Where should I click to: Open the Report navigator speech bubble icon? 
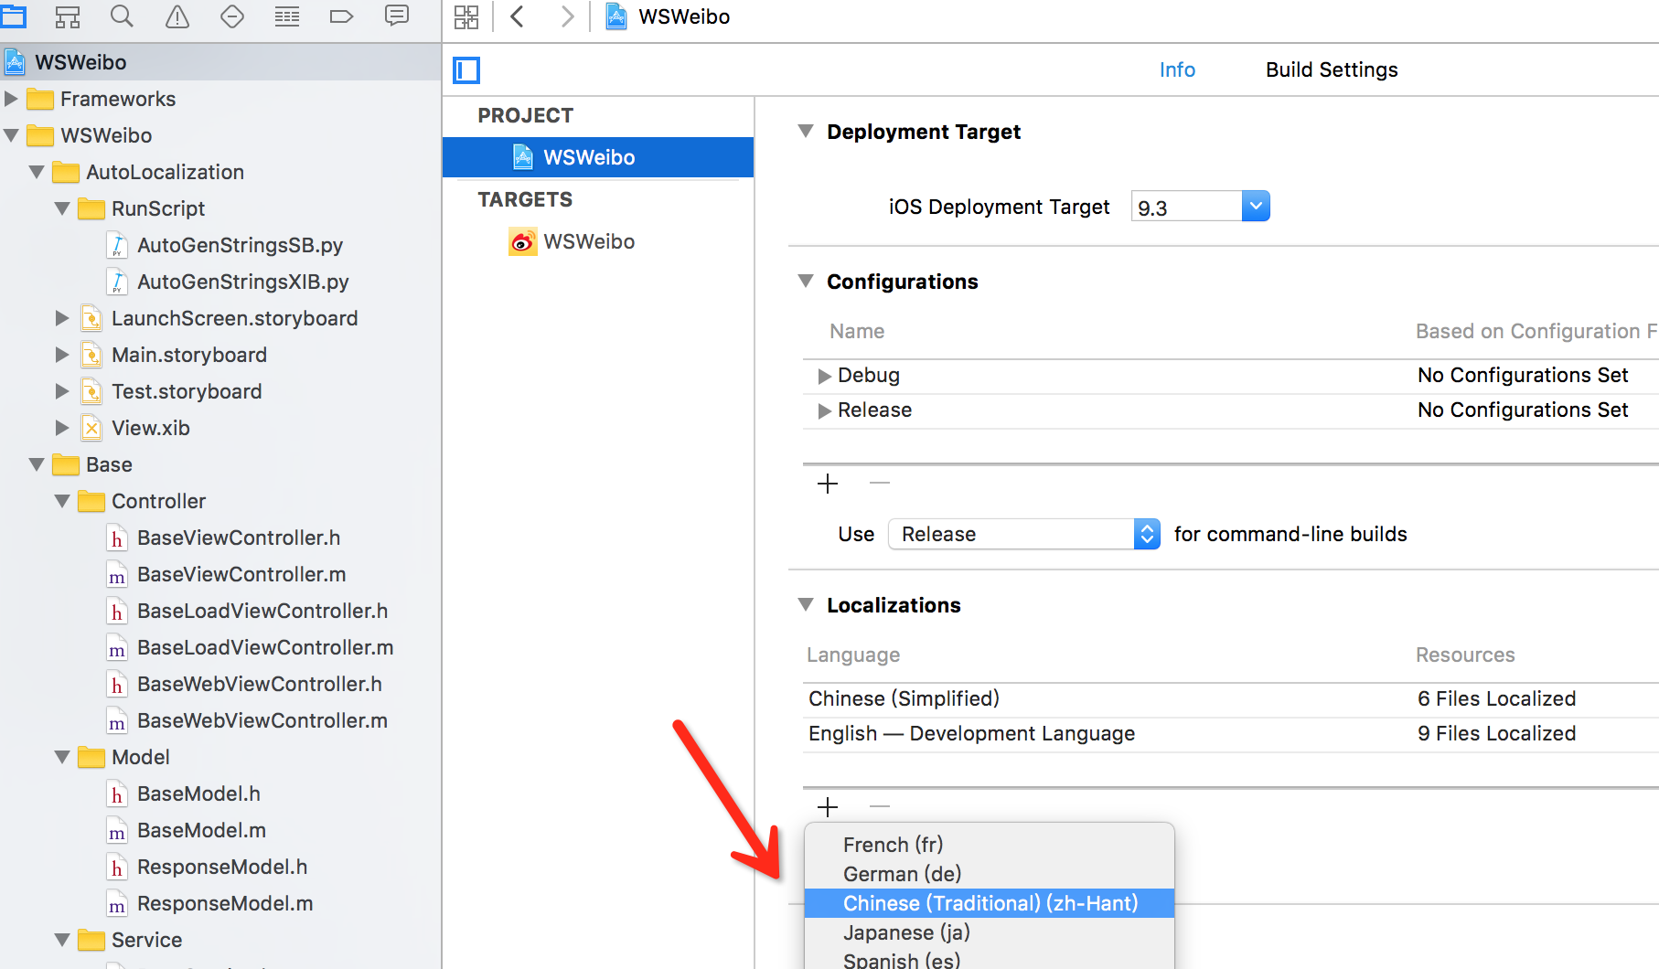pyautogui.click(x=397, y=16)
